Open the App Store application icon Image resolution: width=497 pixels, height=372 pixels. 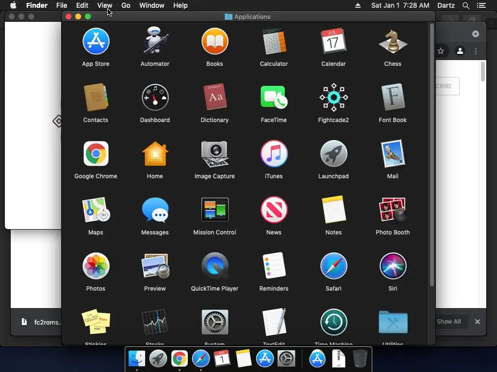pos(96,42)
